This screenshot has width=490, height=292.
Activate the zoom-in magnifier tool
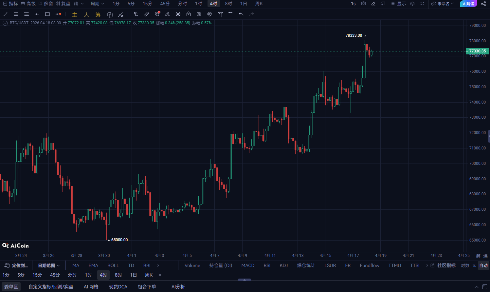point(157,14)
